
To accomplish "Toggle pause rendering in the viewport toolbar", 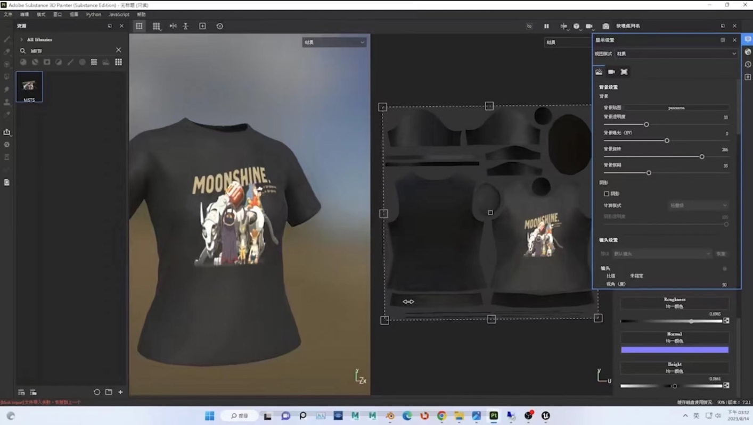I will pos(546,26).
